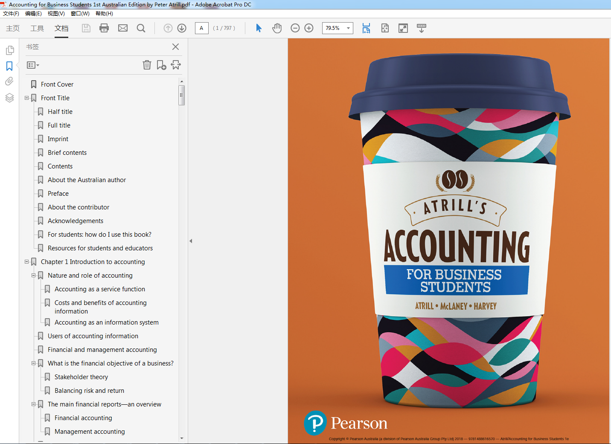Collapse the navigation pane arrow
Viewport: 611px width, 444px height.
coord(191,241)
